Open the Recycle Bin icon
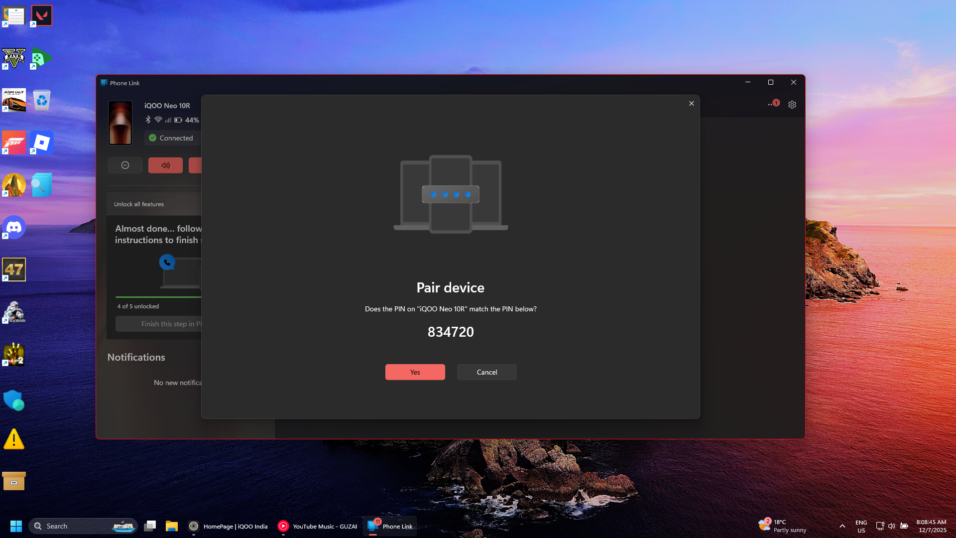This screenshot has width=956, height=538. [x=41, y=100]
